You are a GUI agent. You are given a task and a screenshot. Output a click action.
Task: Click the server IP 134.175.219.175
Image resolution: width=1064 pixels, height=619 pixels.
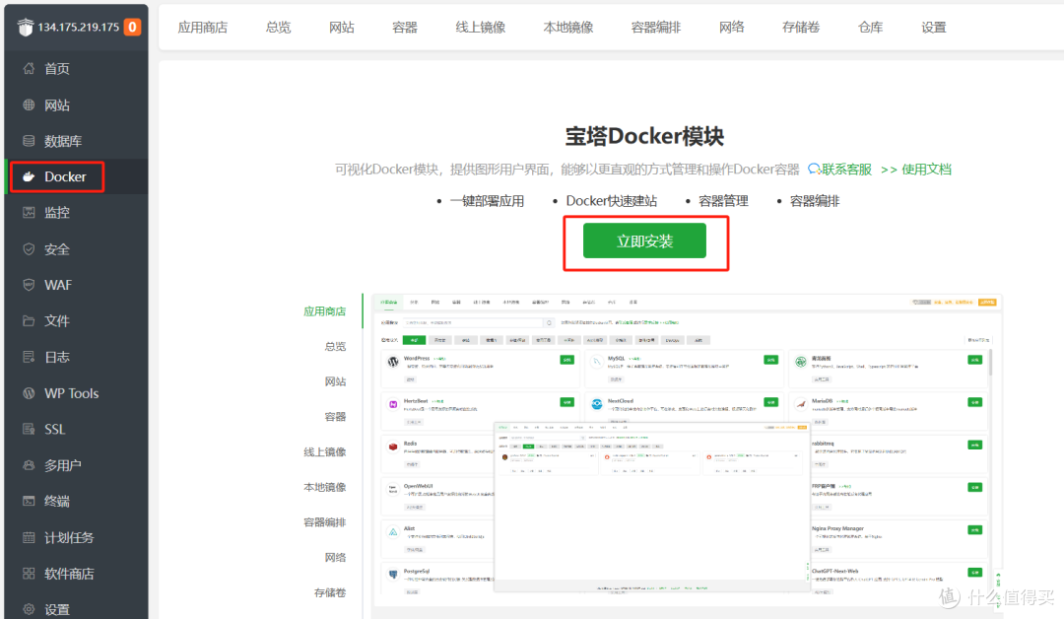click(x=78, y=28)
